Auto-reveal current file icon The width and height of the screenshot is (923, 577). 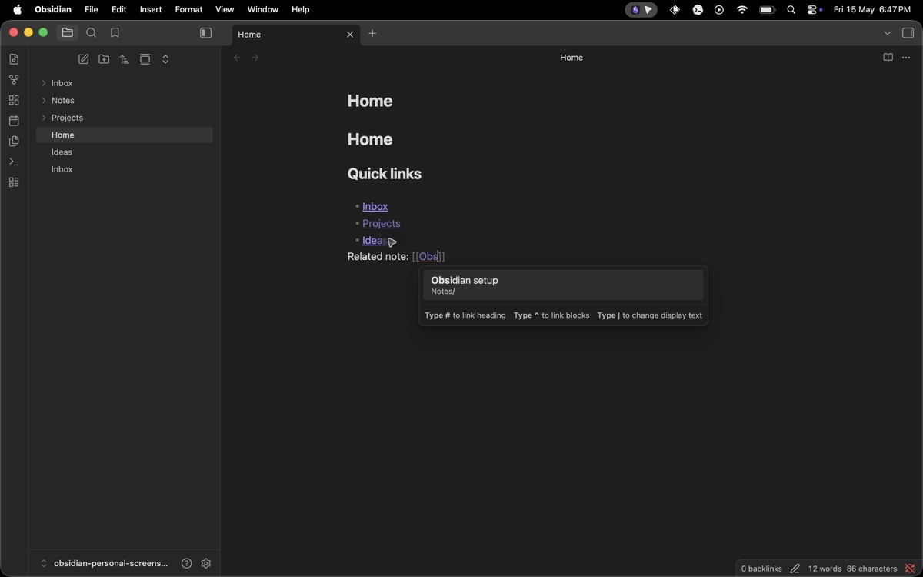[x=145, y=59]
